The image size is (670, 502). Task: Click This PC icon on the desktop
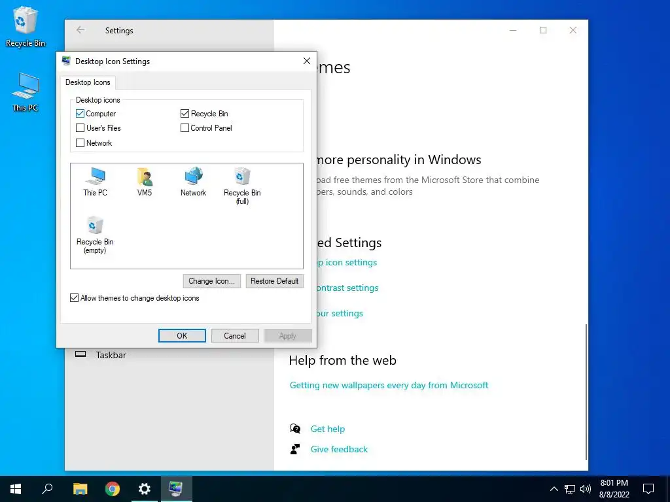click(26, 92)
